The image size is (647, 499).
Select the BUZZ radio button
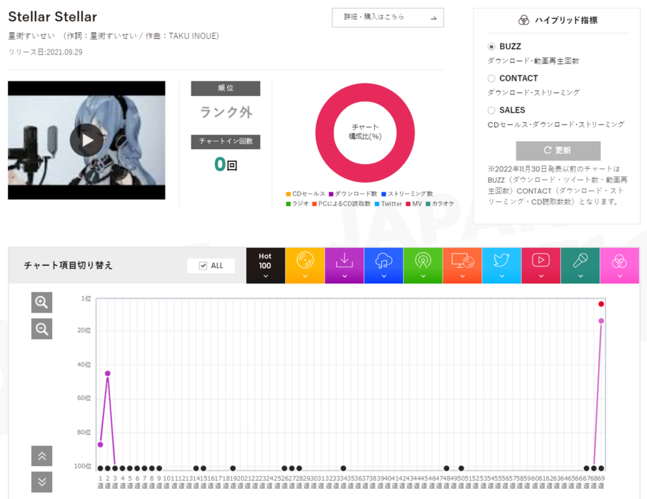tap(491, 47)
